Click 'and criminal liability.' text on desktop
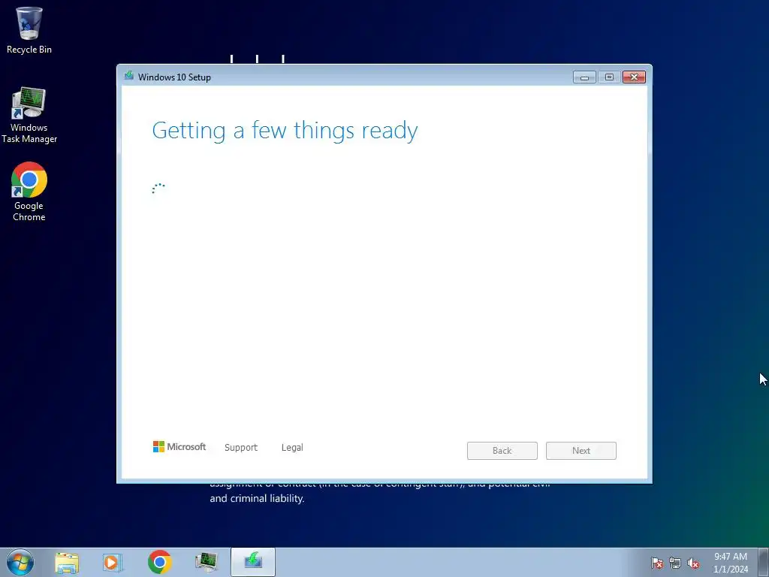The image size is (769, 577). point(257,499)
